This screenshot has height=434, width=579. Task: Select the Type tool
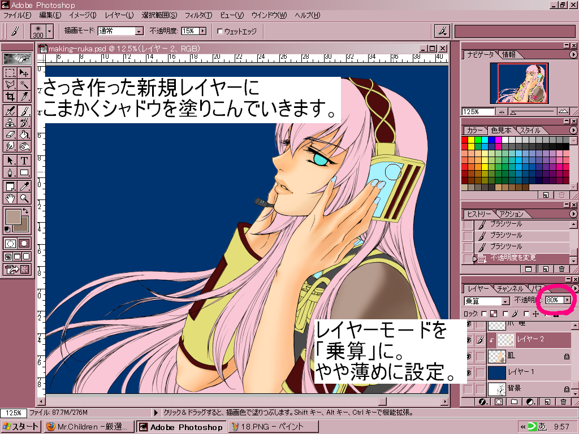[24, 160]
